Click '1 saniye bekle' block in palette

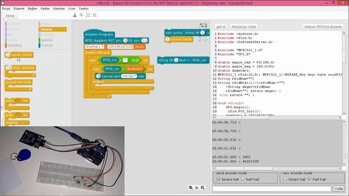[19, 54]
